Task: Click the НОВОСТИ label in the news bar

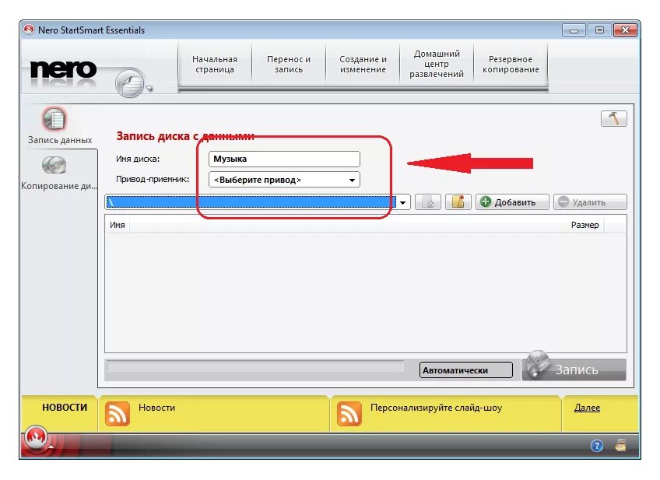Action: coord(65,408)
